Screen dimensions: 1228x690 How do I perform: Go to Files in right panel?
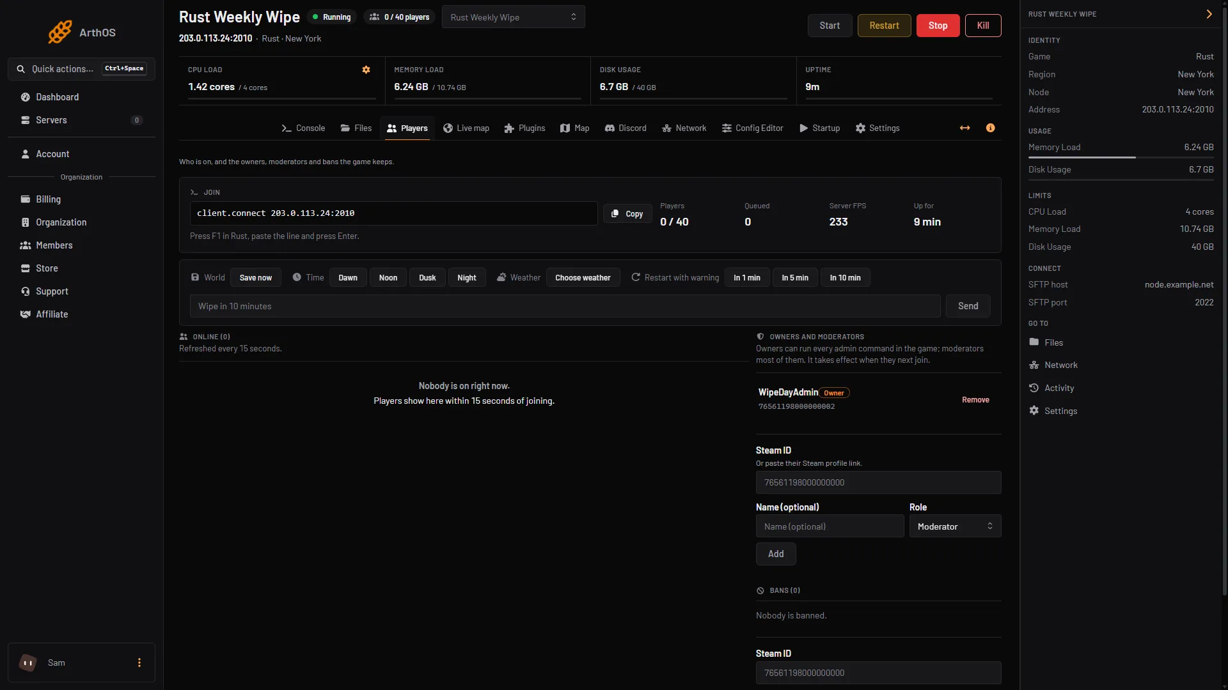click(x=1121, y=342)
